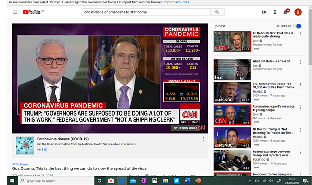Image resolution: width=312 pixels, height=185 pixels.
Task: Open Cortana circle icon on the taskbar
Action: click(99, 181)
